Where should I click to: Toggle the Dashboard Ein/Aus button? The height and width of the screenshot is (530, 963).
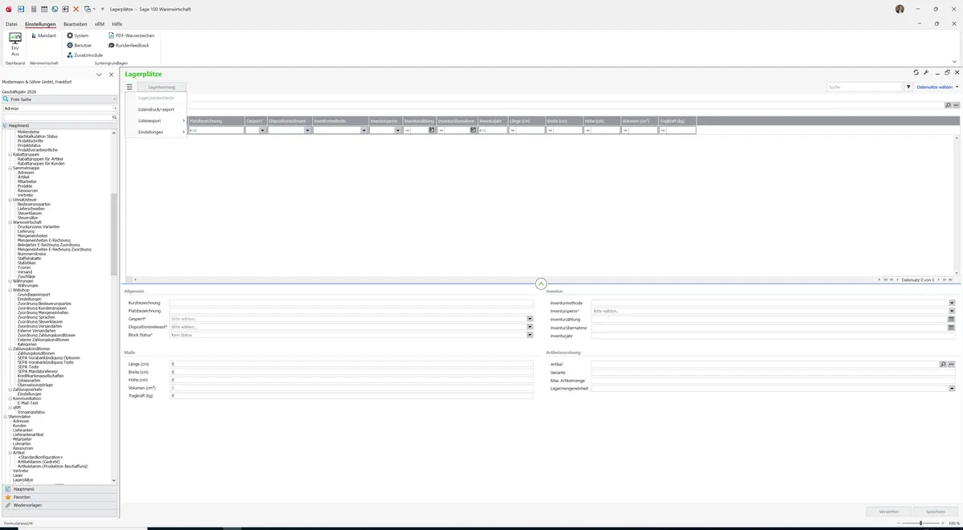point(15,44)
